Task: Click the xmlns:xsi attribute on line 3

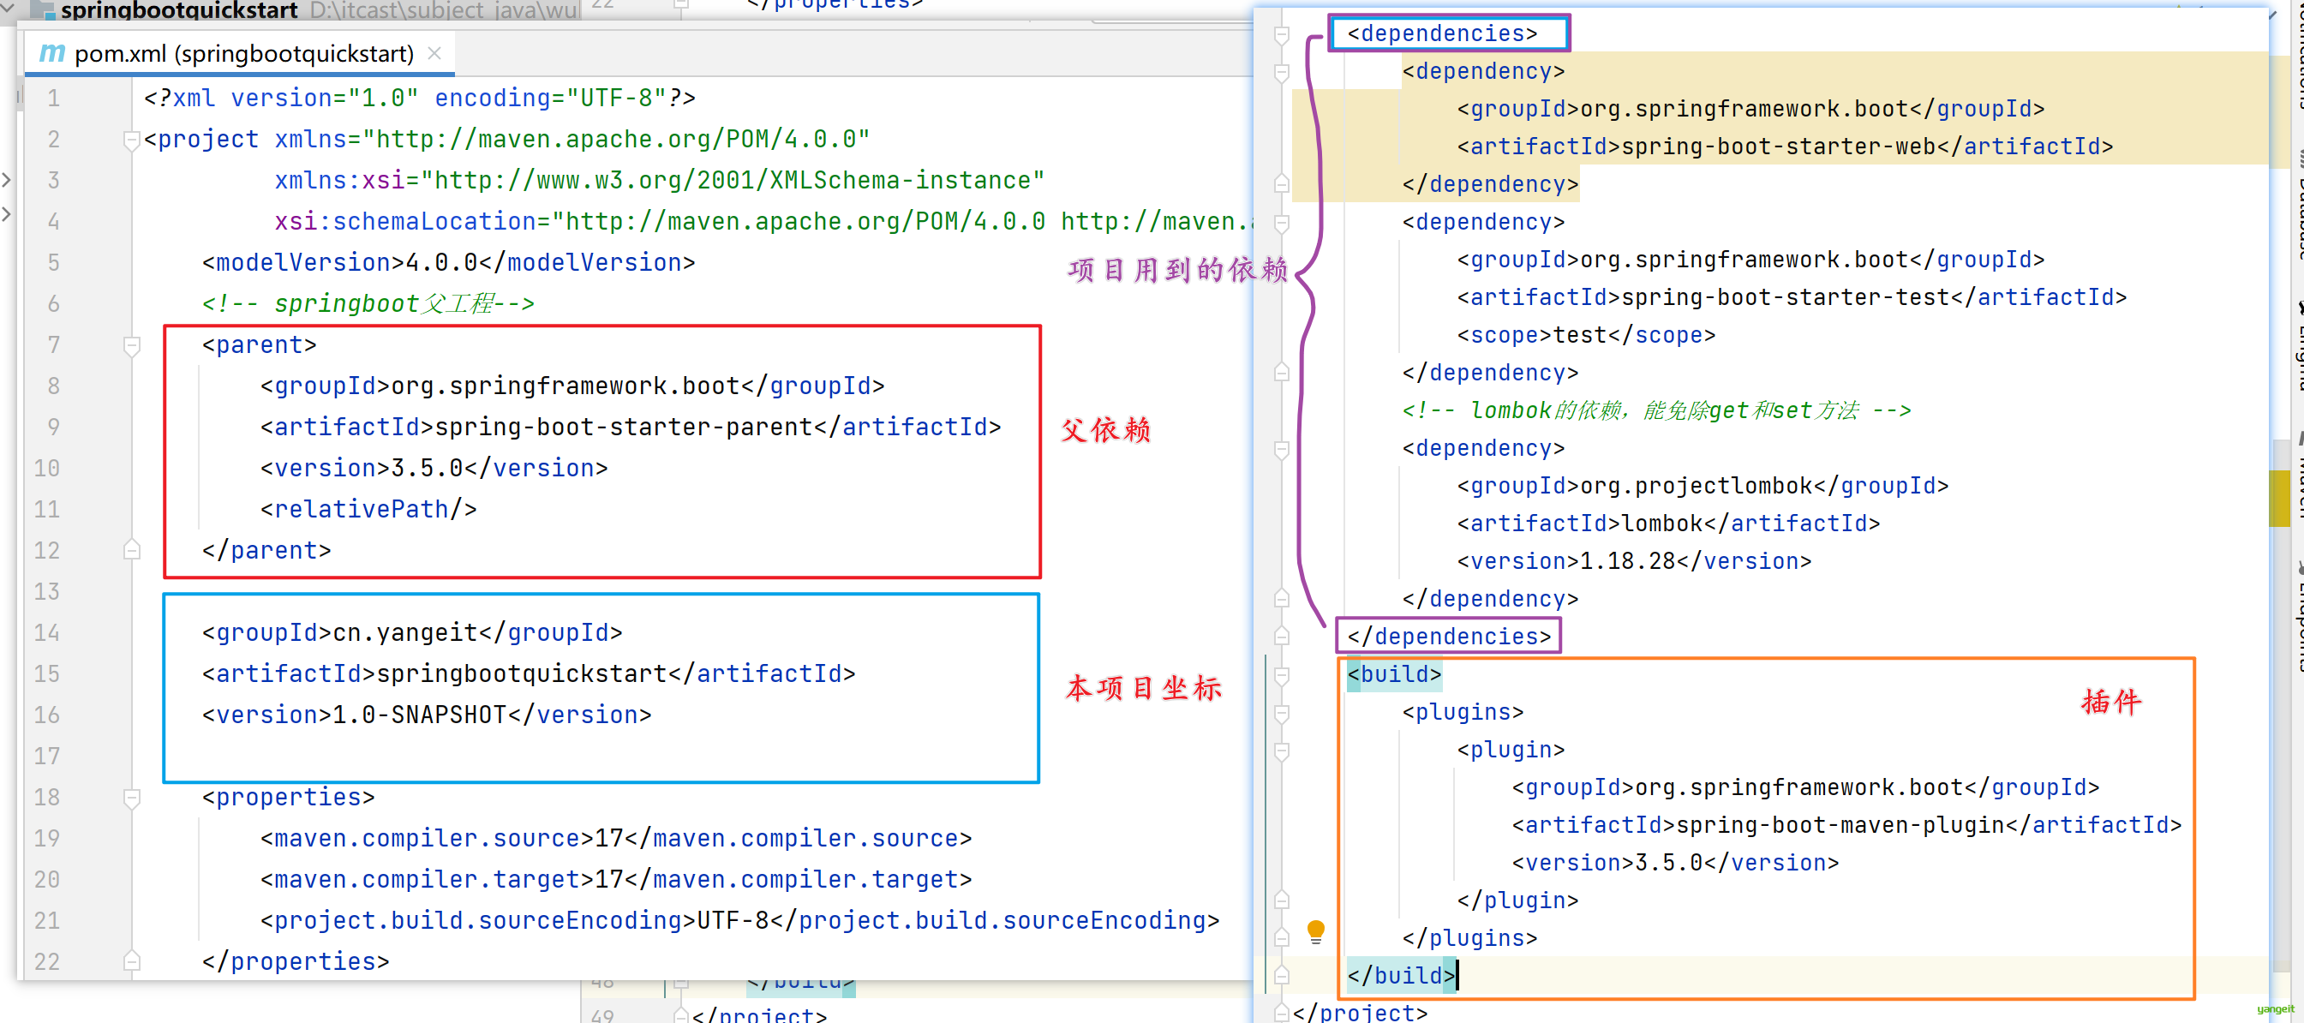Action: pos(659,181)
